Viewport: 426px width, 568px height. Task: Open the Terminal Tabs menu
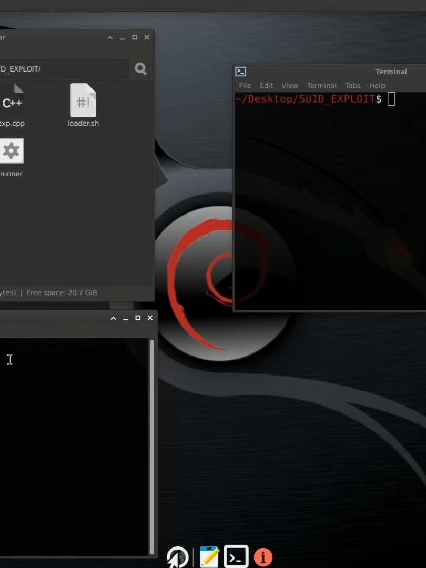point(353,86)
